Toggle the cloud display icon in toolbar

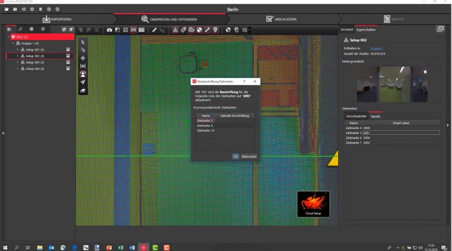click(191, 30)
